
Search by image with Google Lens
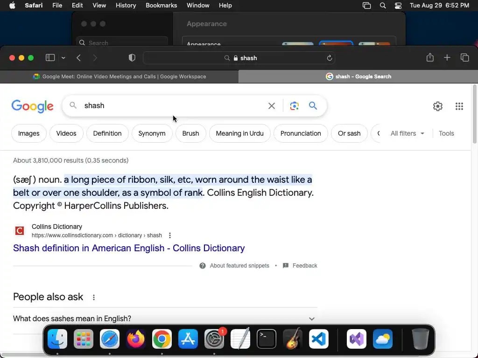click(294, 106)
